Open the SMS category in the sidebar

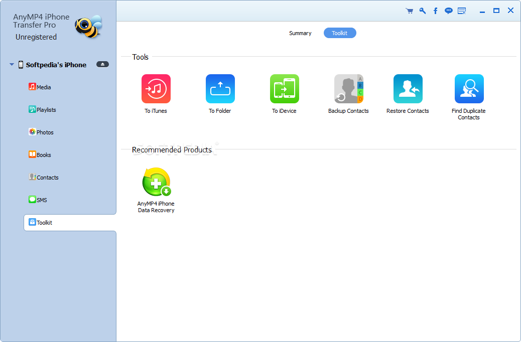[x=38, y=200]
